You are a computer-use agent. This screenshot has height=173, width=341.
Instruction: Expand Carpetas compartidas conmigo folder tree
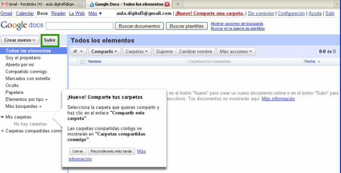(x=3, y=131)
